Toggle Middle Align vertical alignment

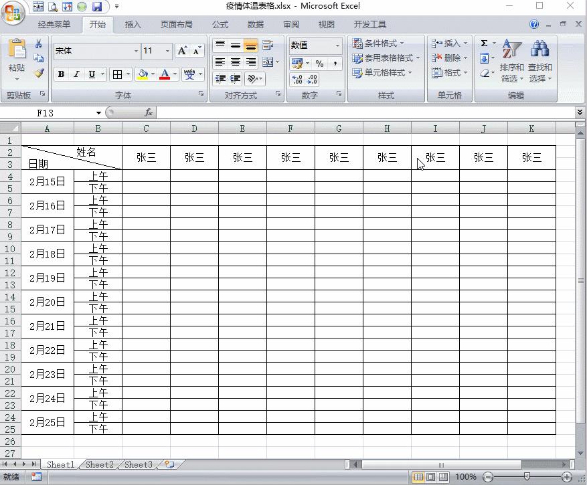point(236,45)
